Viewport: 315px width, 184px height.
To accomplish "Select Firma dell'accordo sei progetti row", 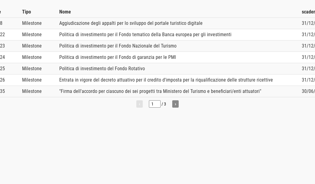I will 160,91.
